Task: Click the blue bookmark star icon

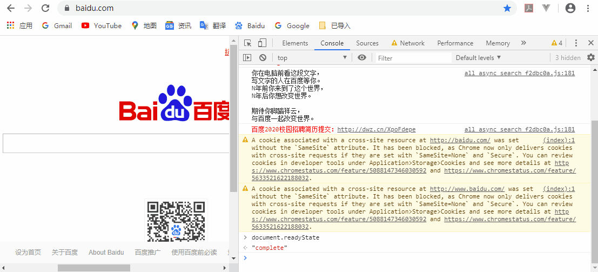Action: (x=507, y=8)
